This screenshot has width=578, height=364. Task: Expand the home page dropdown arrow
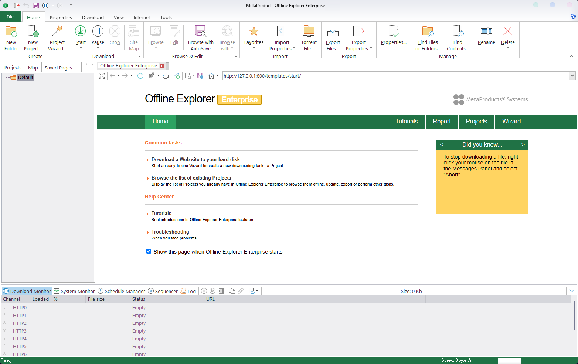click(217, 76)
